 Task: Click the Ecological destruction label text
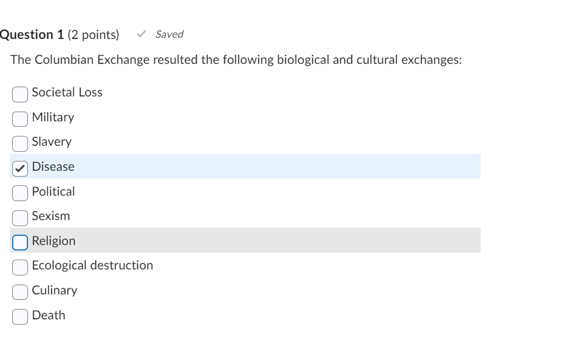click(x=92, y=265)
